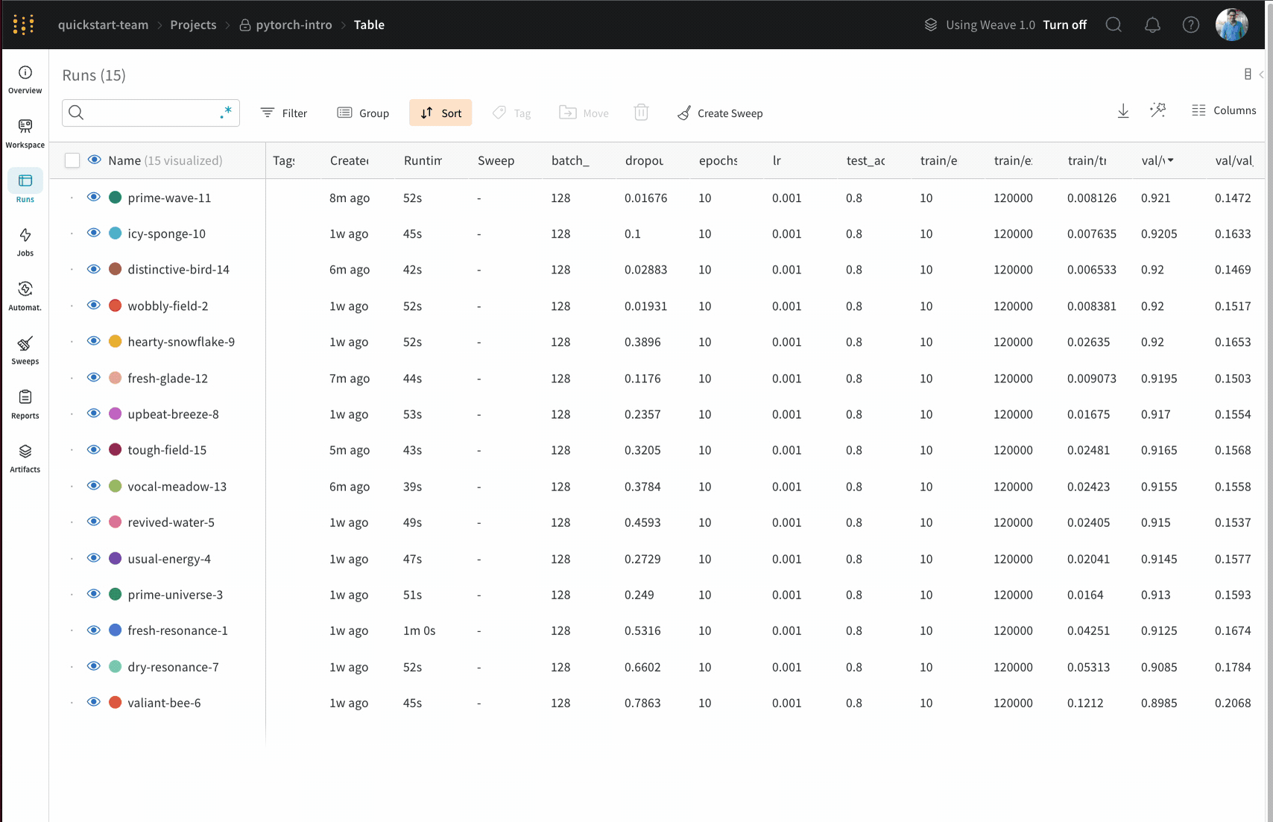Open the Overview panel in sidebar
Viewport: 1273px width, 822px height.
click(25, 78)
